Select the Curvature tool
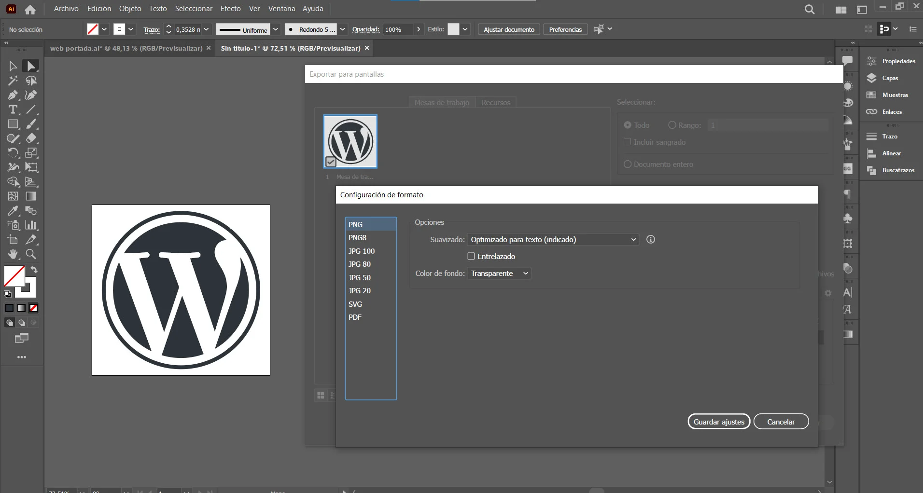The width and height of the screenshot is (923, 493). click(x=31, y=95)
